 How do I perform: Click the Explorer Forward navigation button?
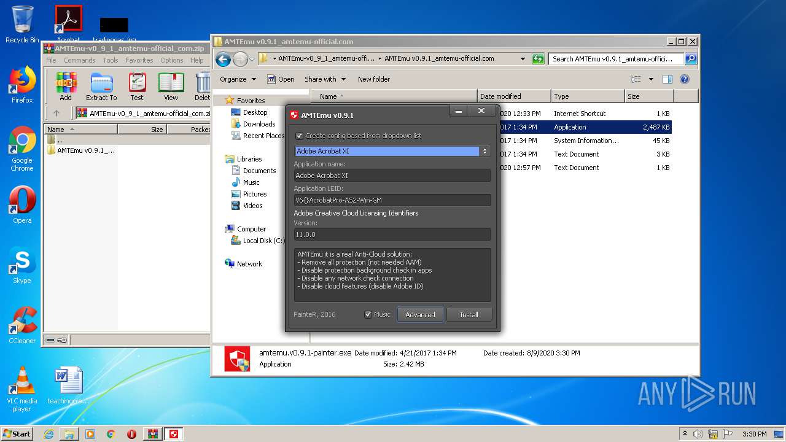point(240,59)
